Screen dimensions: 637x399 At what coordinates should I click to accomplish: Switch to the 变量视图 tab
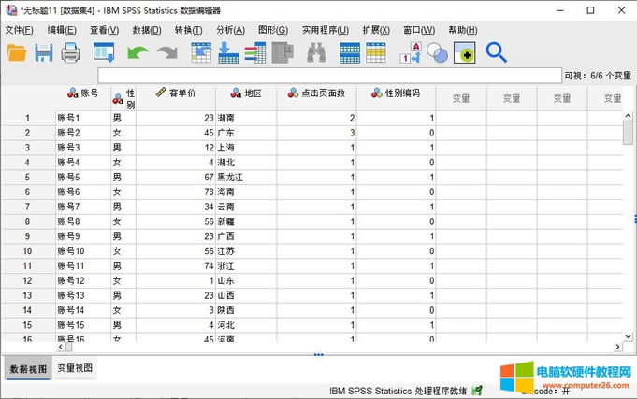[x=75, y=368]
